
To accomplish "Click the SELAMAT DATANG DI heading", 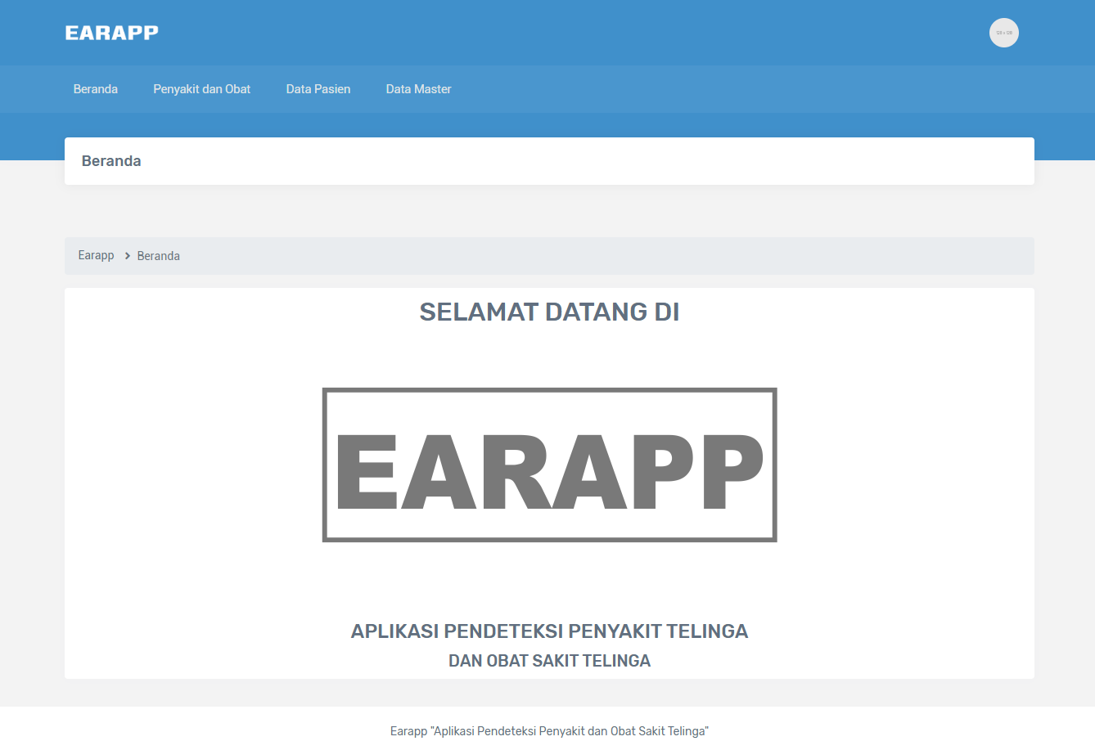I will tap(549, 312).
